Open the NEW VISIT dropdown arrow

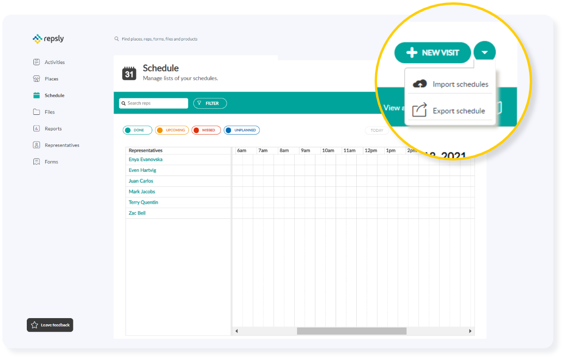pos(485,52)
